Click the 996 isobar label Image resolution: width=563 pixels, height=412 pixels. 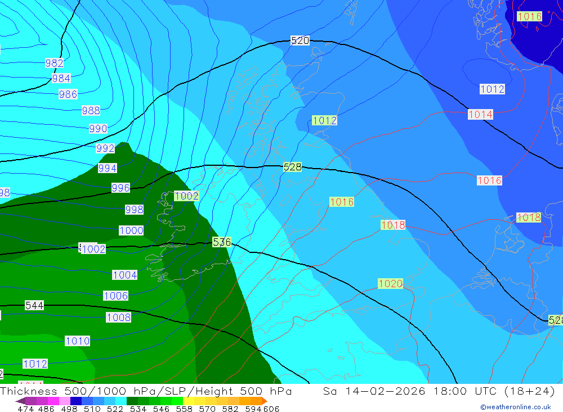coord(120,188)
